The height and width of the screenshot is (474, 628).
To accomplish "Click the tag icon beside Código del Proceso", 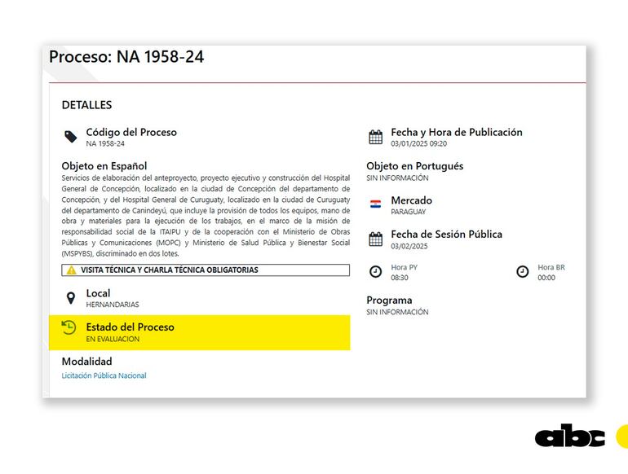I will [x=71, y=137].
